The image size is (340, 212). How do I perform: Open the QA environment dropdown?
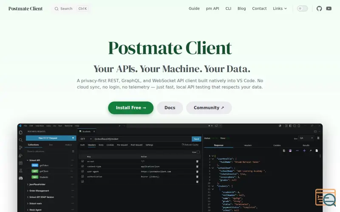click(x=306, y=138)
